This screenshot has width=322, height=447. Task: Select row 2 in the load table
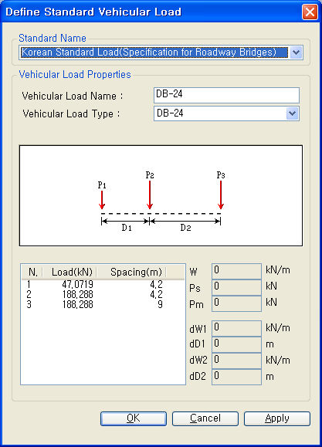click(103, 294)
